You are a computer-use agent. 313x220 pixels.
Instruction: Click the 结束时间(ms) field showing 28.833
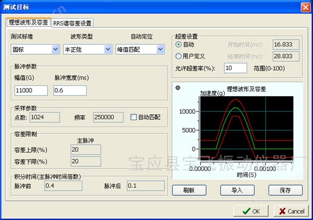click(x=286, y=56)
